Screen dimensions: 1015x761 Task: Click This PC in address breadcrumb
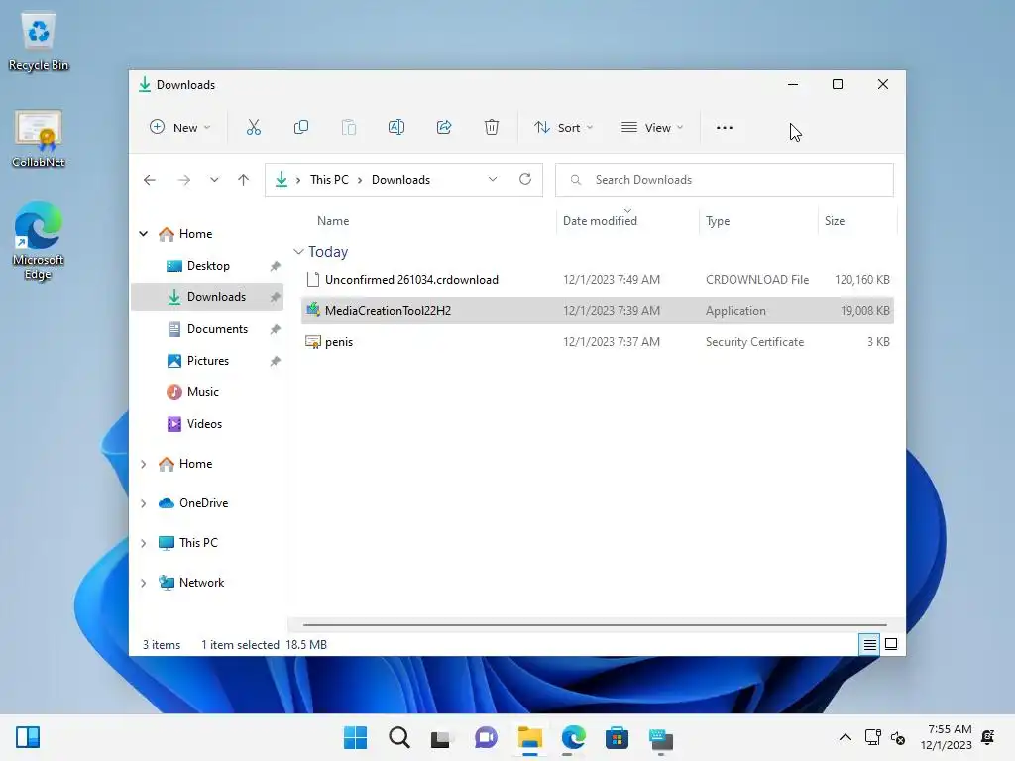coord(329,180)
